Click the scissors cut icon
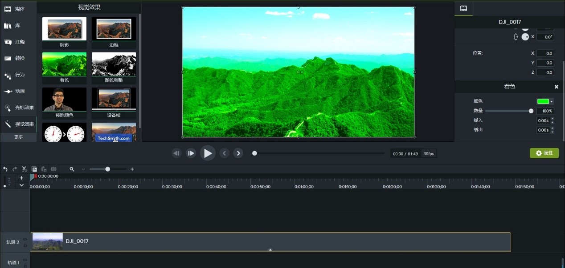565x268 pixels. 25,169
